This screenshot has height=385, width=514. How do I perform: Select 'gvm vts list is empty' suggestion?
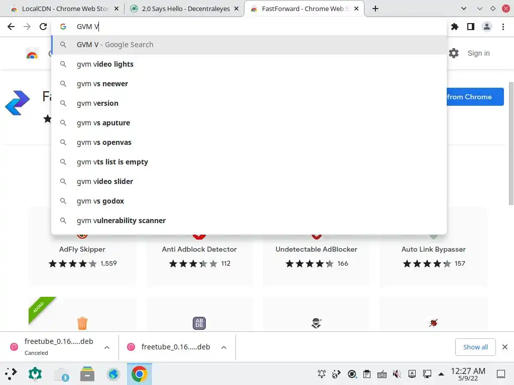(249, 162)
